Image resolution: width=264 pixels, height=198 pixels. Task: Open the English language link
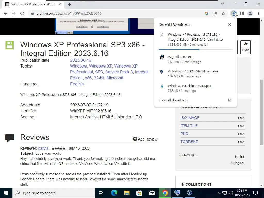point(77,84)
